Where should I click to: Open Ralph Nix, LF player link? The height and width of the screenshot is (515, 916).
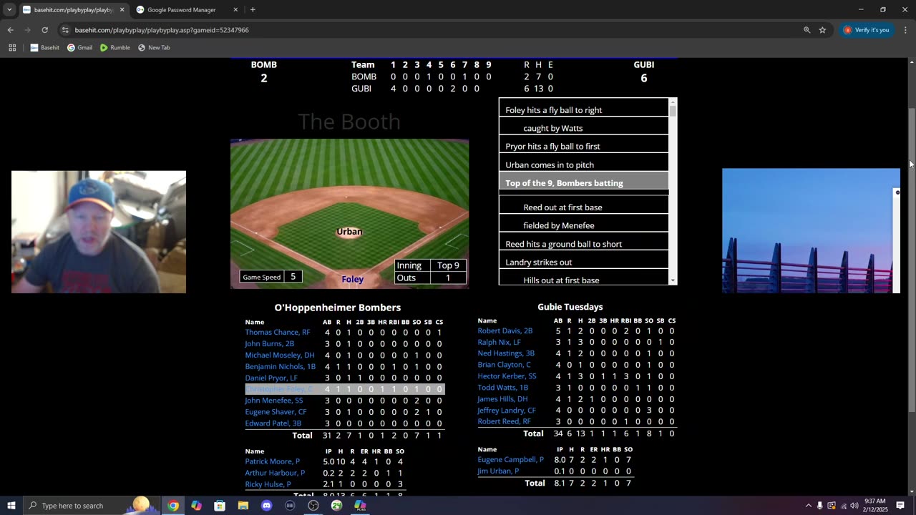click(500, 343)
